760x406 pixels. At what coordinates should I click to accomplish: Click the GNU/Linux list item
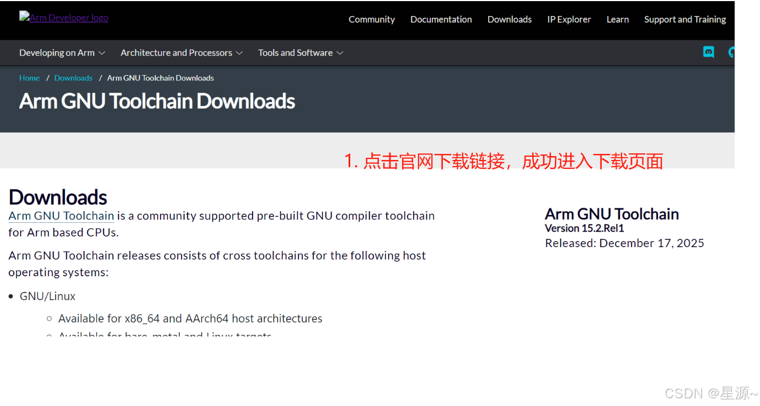47,296
